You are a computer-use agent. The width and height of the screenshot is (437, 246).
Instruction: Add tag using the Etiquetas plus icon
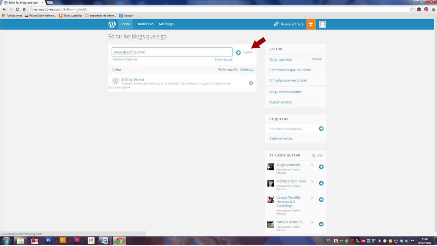pos(321,129)
